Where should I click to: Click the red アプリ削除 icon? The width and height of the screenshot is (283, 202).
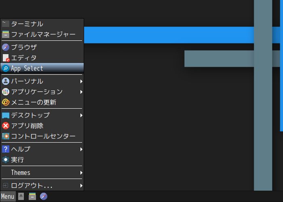[x=6, y=126]
